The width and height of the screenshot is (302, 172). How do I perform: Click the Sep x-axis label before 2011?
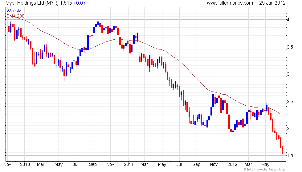pos(93,165)
